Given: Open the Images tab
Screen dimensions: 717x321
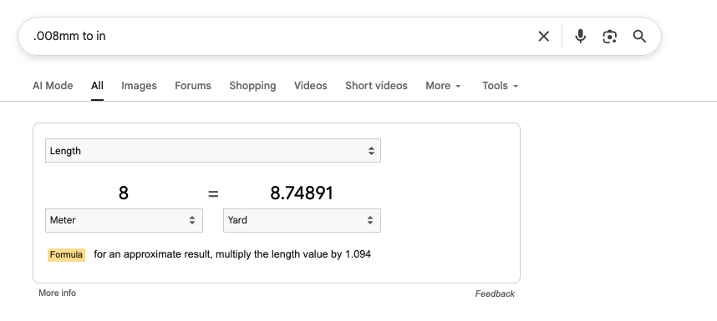Looking at the screenshot, I should click(x=139, y=86).
